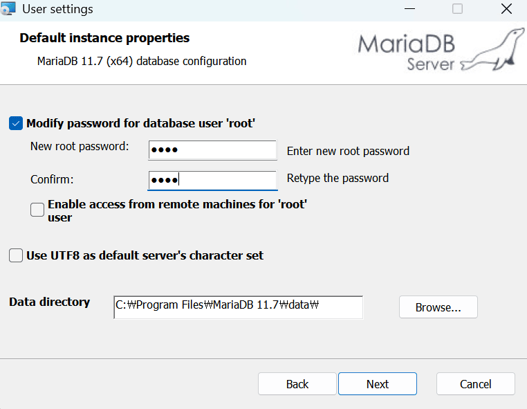This screenshot has width=527, height=409.
Task: Click the 'User settings' title bar text
Action: click(57, 10)
